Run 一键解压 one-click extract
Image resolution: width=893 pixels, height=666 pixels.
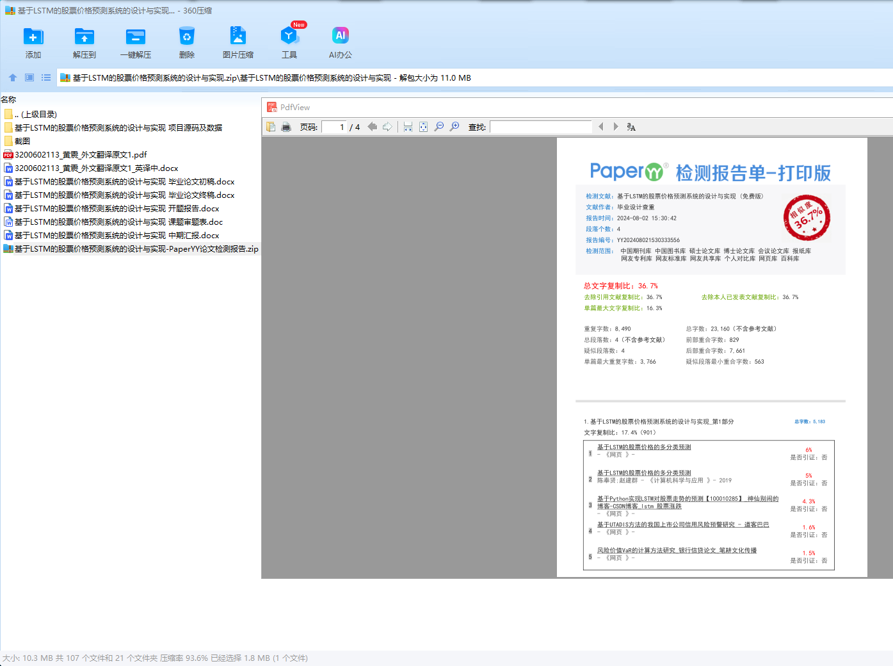point(136,37)
